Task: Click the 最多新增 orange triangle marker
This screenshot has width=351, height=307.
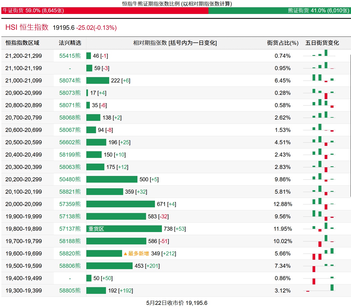Action: (x=125, y=254)
